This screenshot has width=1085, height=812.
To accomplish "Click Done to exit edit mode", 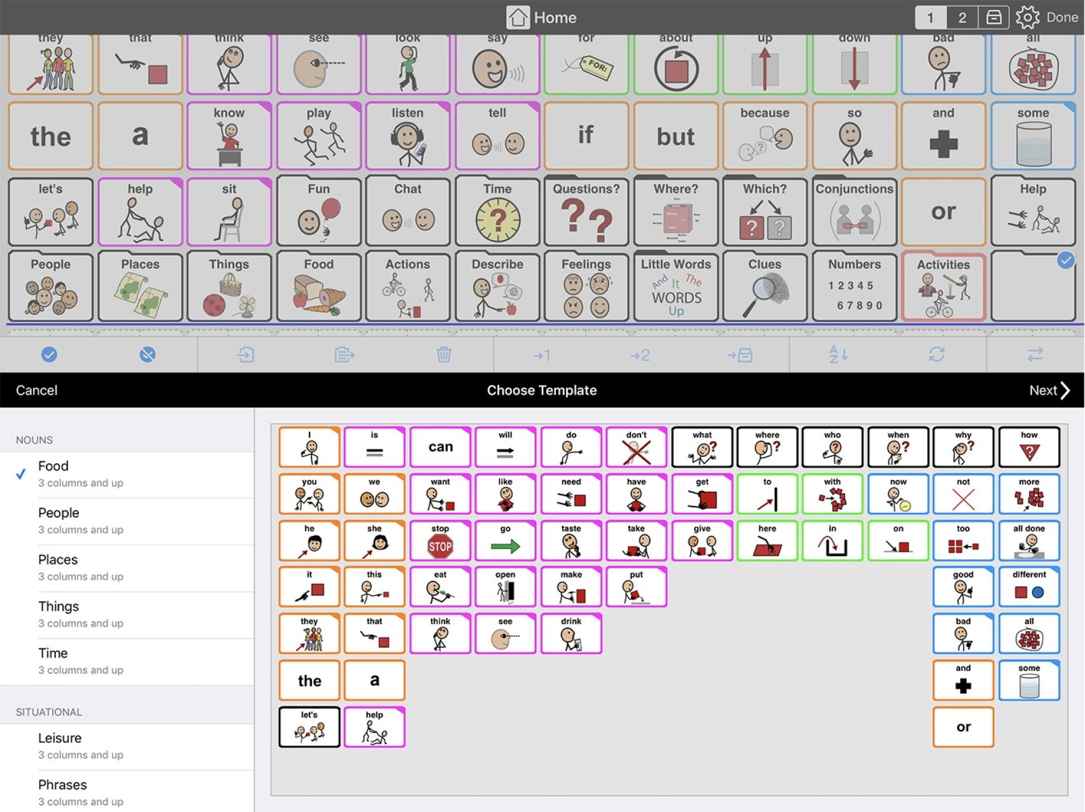I will pyautogui.click(x=1062, y=17).
